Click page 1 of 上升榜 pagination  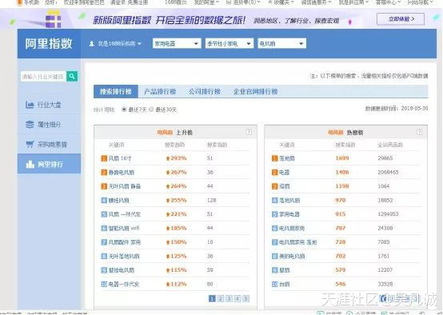[x=212, y=299]
